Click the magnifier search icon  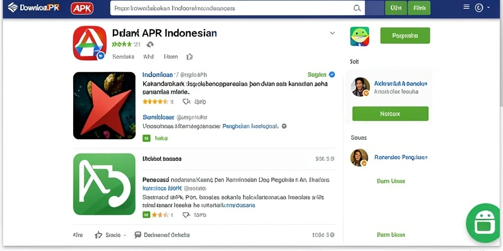pos(357,8)
